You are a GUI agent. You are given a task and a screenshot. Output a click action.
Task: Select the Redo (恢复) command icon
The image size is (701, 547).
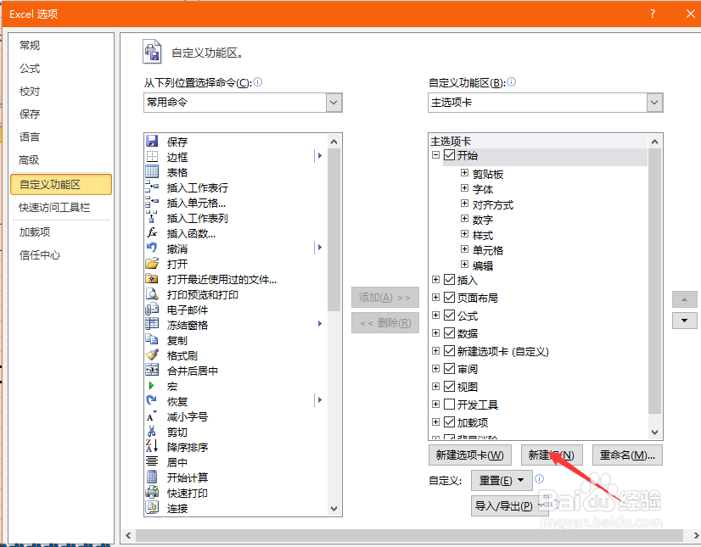(152, 401)
